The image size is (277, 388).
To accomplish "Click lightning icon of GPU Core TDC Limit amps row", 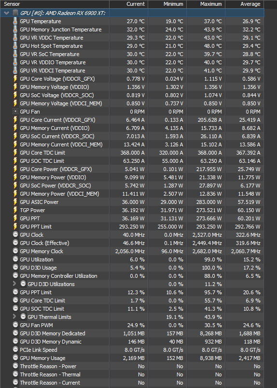I will tap(15, 153).
